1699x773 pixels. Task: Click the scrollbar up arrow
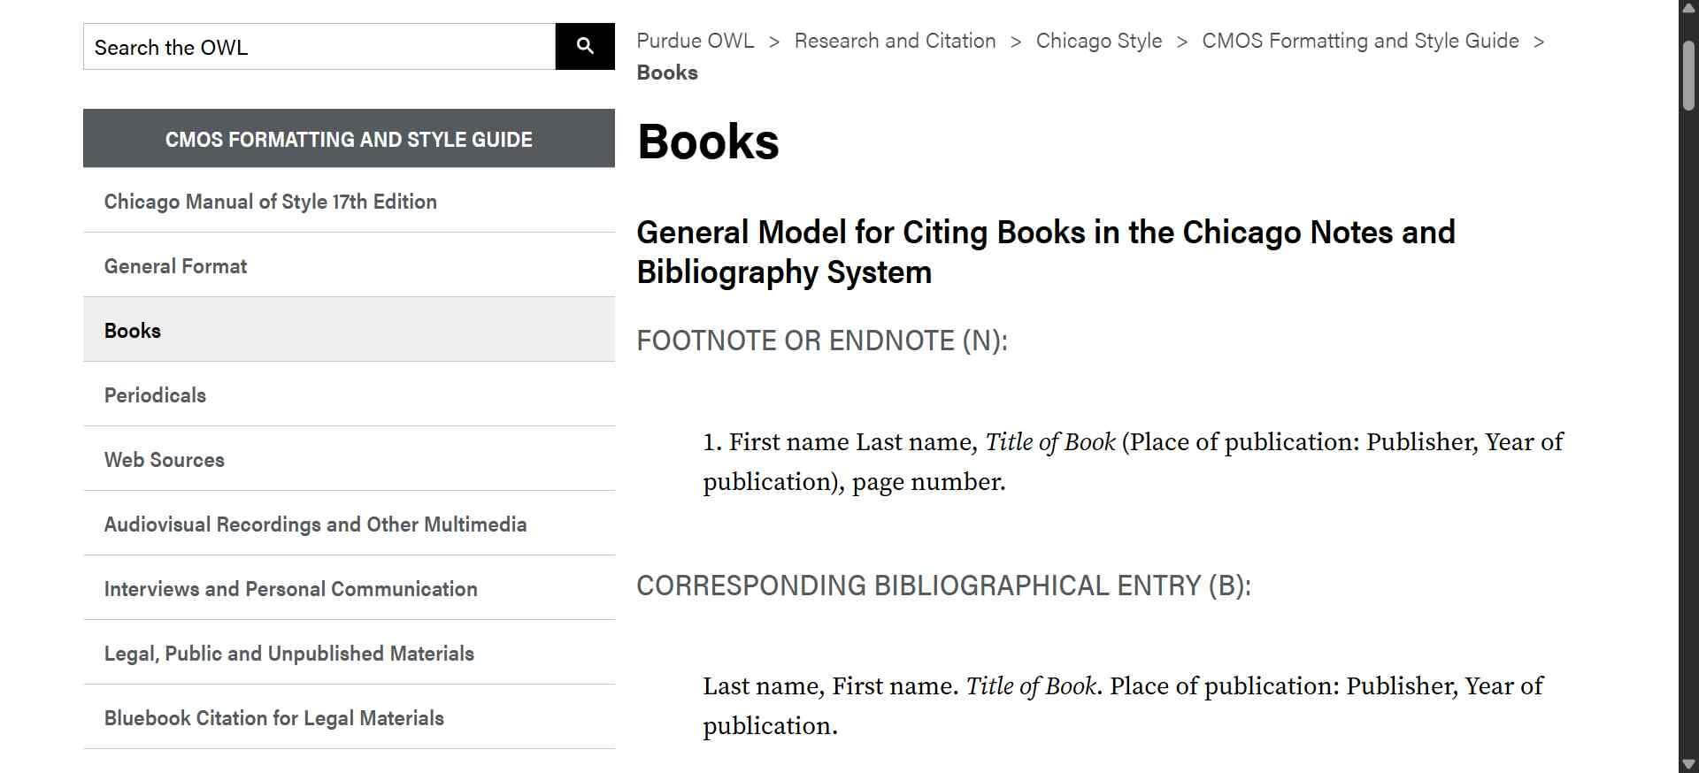1688,8
